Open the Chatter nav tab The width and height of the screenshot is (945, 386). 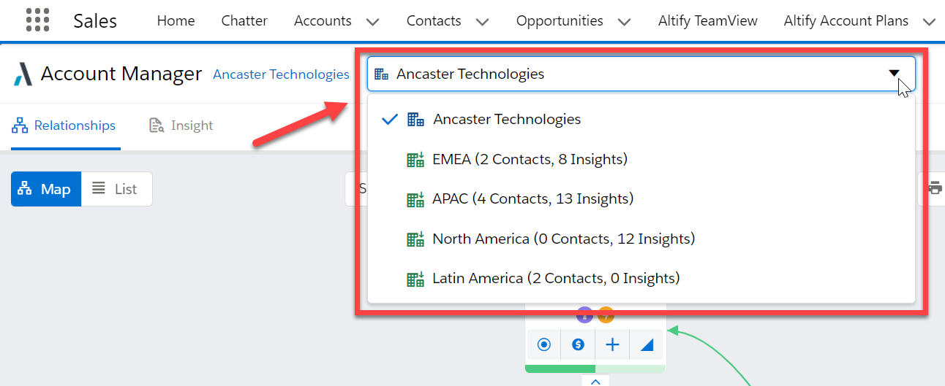[x=244, y=21]
